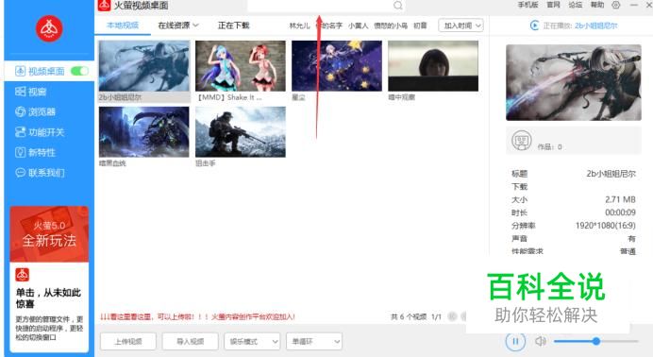This screenshot has width=653, height=357.
Task: Click the firefly logo in the sidebar
Action: 49,28
